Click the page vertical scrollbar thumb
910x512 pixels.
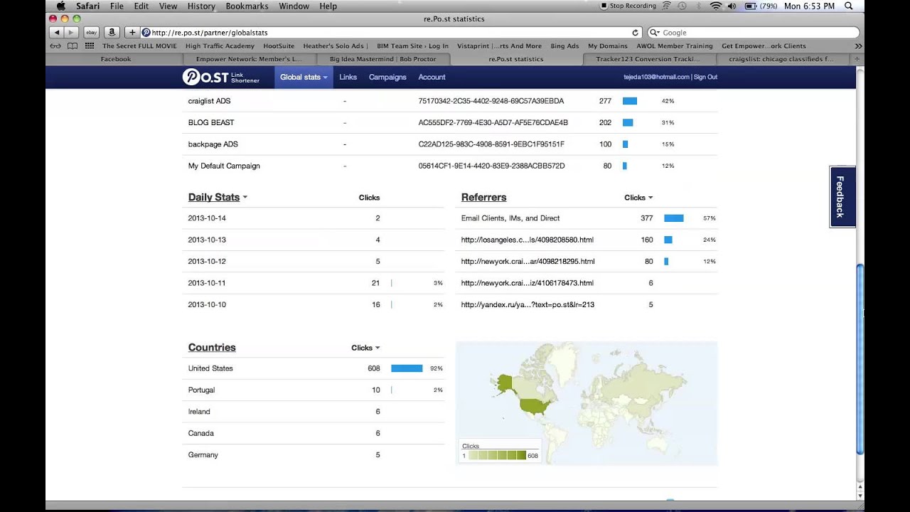860,359
